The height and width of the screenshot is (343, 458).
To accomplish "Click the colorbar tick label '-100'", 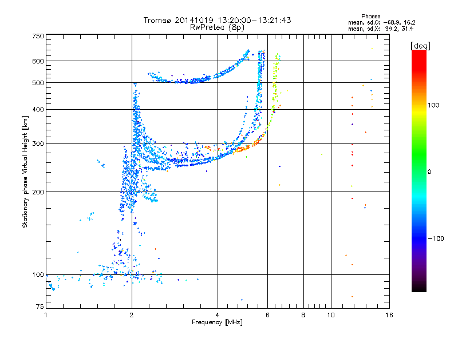I will (x=436, y=238).
